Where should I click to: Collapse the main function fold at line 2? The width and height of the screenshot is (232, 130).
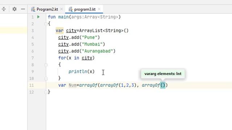46,24
